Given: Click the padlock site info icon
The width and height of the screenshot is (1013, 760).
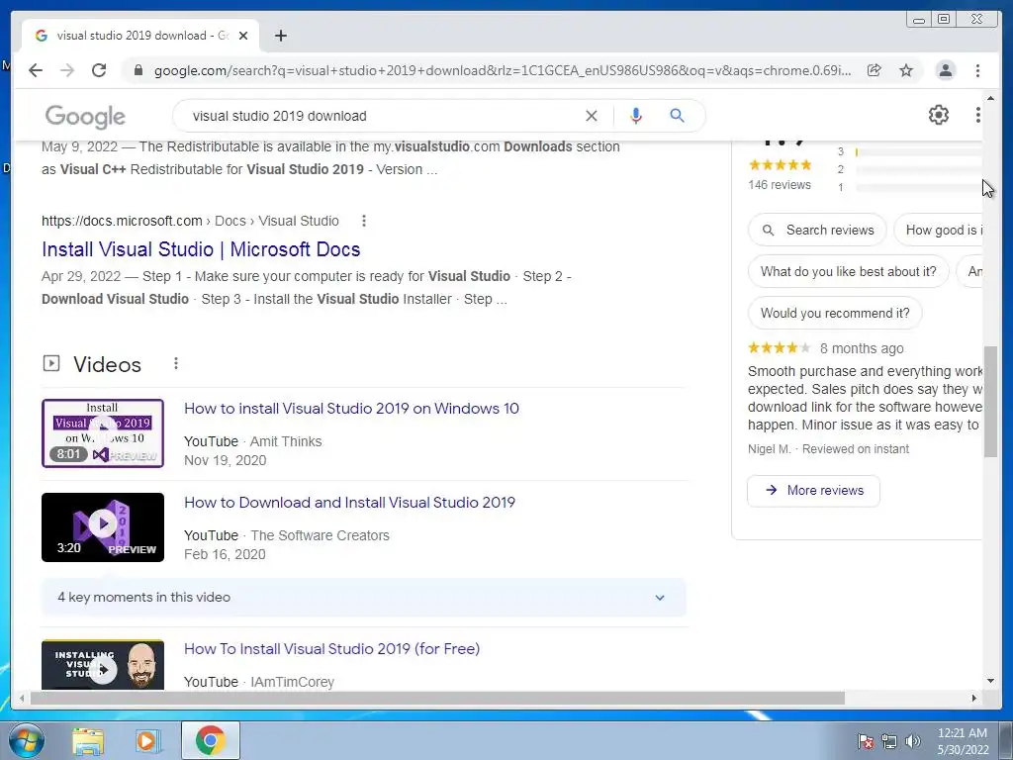Looking at the screenshot, I should point(138,70).
